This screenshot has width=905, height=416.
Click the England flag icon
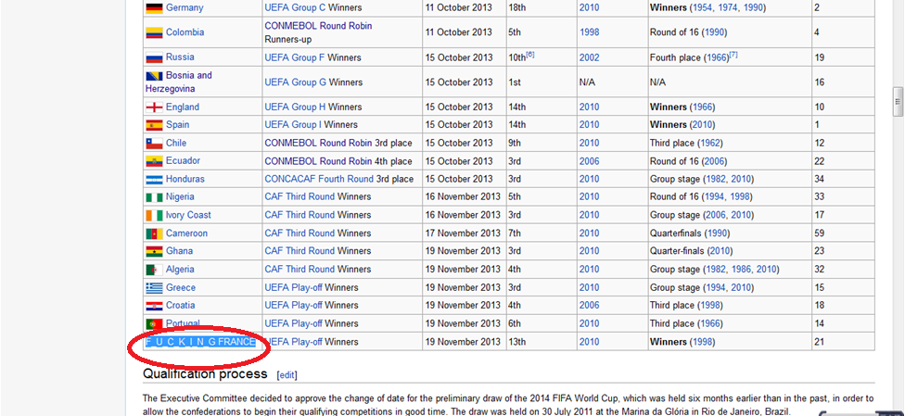coord(154,107)
